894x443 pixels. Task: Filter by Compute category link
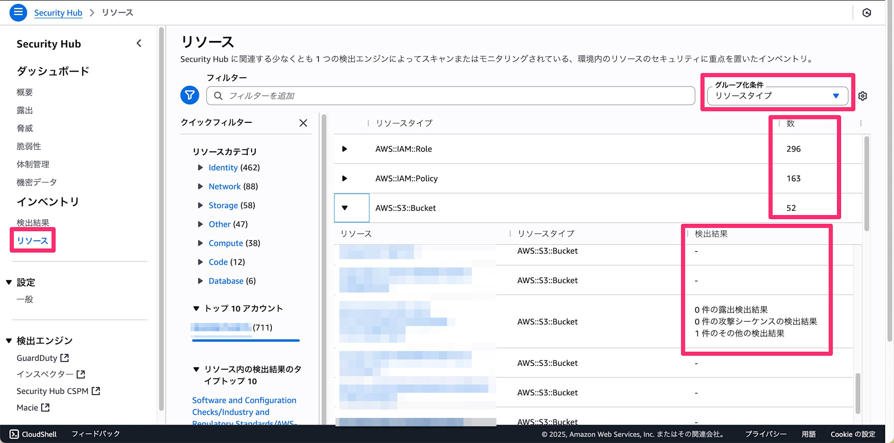pyautogui.click(x=226, y=243)
